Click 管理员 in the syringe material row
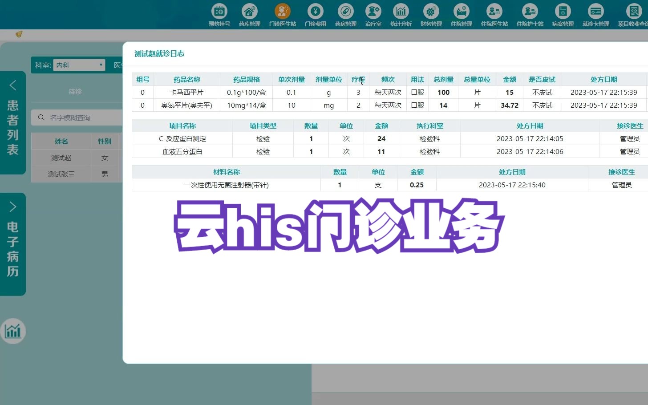Viewport: 648px width, 405px height. [622, 185]
